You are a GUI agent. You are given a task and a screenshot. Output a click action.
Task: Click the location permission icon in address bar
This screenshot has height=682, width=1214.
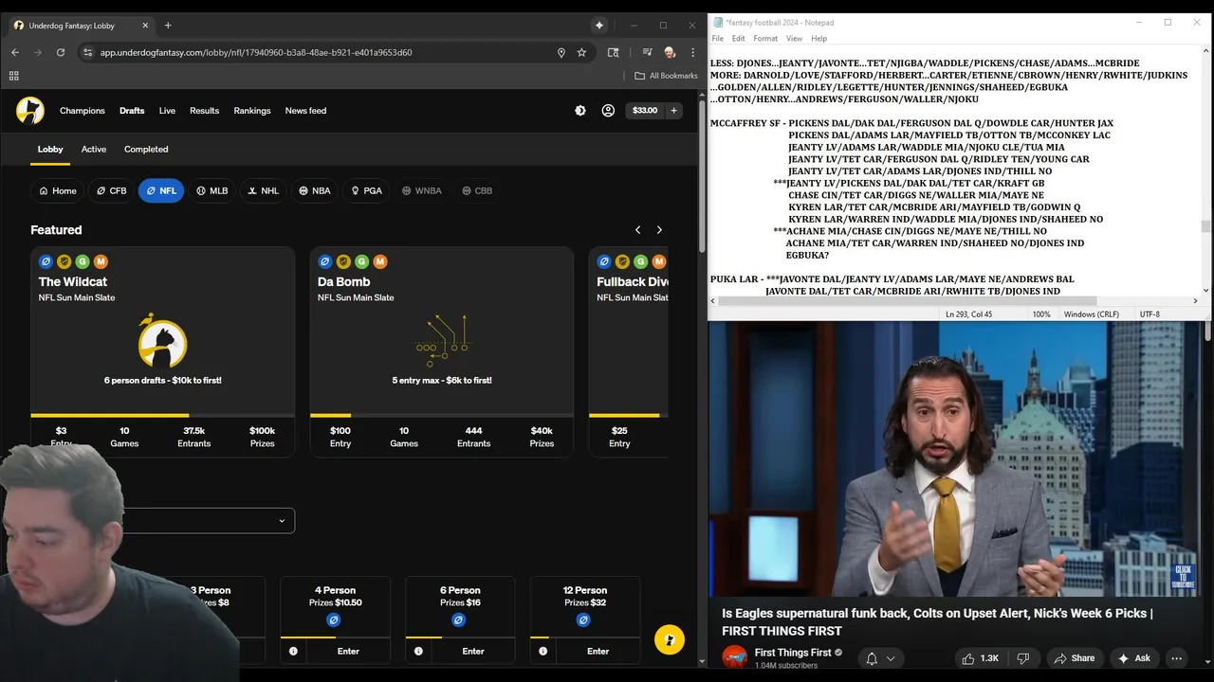(x=561, y=52)
